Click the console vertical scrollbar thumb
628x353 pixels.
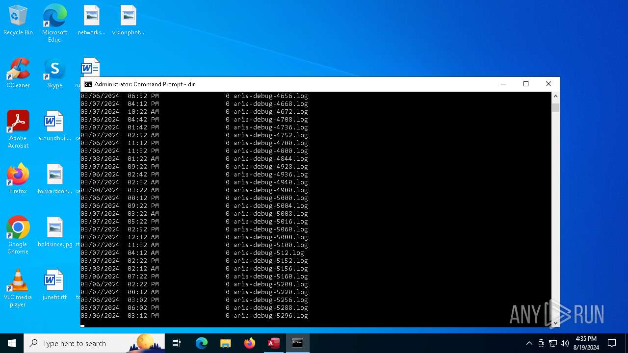pyautogui.click(x=555, y=108)
